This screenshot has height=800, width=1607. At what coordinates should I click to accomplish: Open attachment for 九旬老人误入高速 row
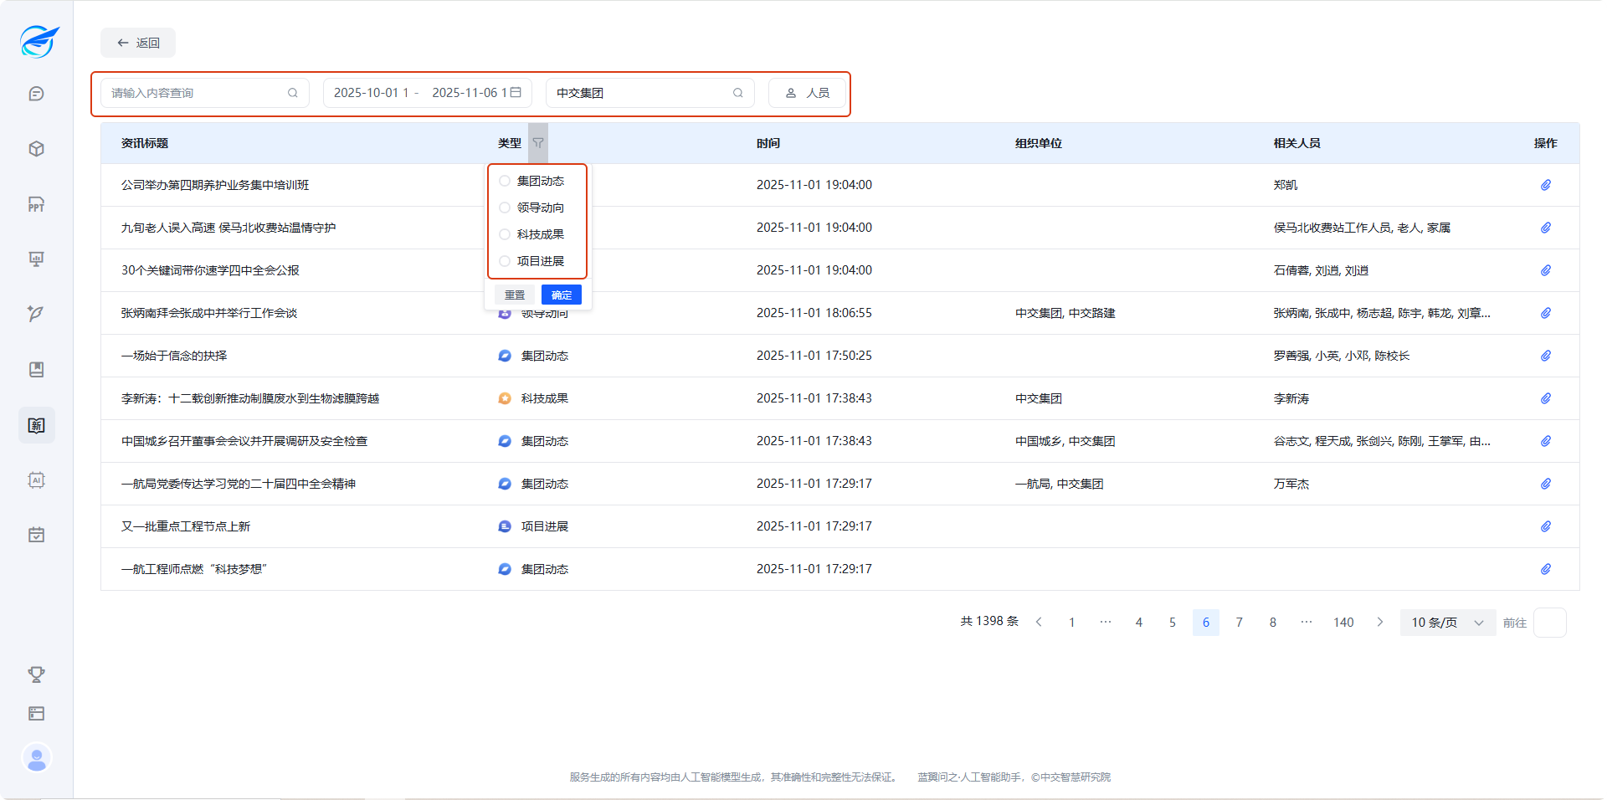(x=1546, y=228)
